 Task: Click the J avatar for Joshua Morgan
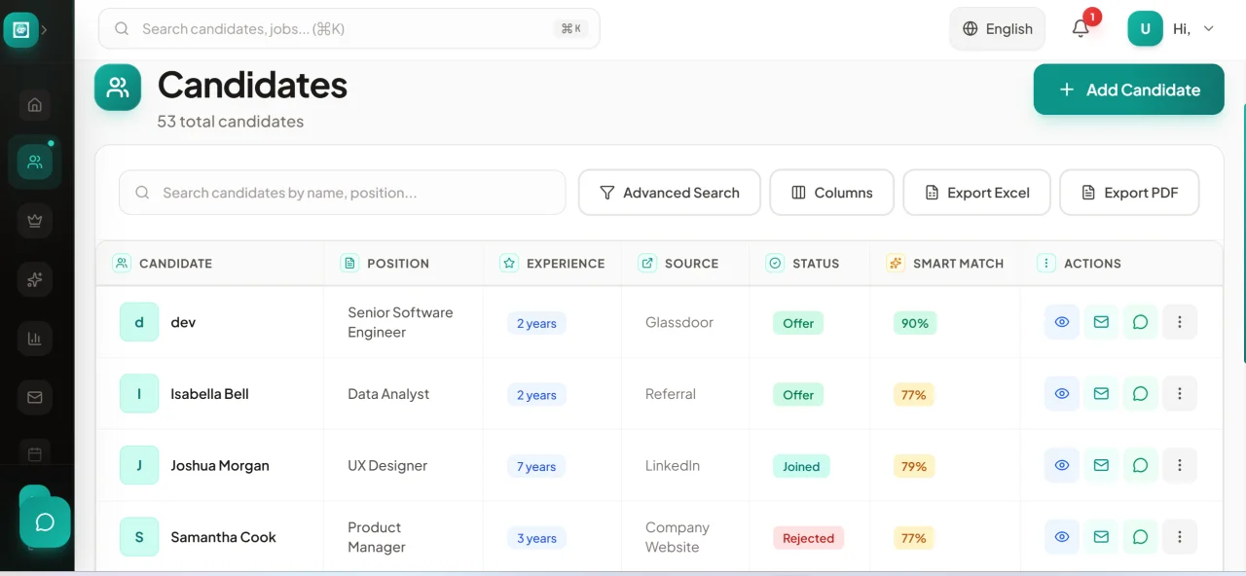(139, 465)
